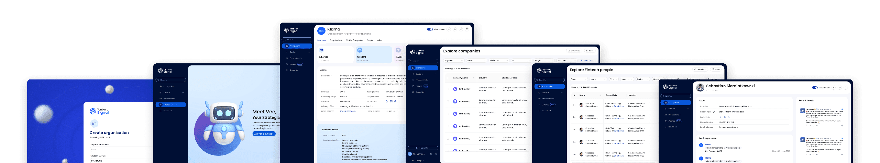The image size is (880, 163).
Task: Click Alex Johnson user avatar in sidebar
Action: [x=410, y=154]
